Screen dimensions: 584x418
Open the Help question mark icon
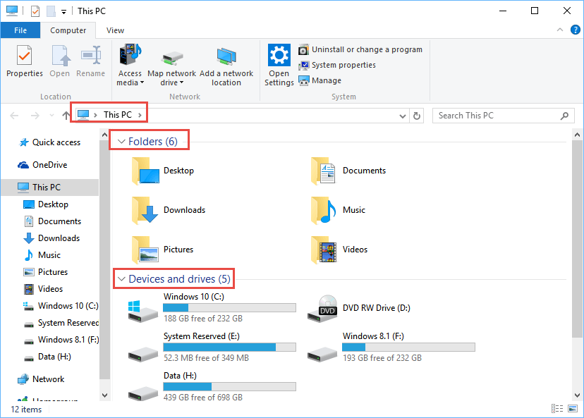(575, 30)
